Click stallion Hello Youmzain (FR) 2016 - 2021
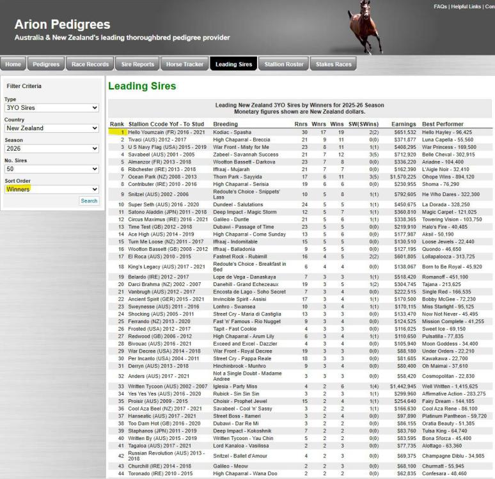The image size is (495, 479). coord(166,132)
